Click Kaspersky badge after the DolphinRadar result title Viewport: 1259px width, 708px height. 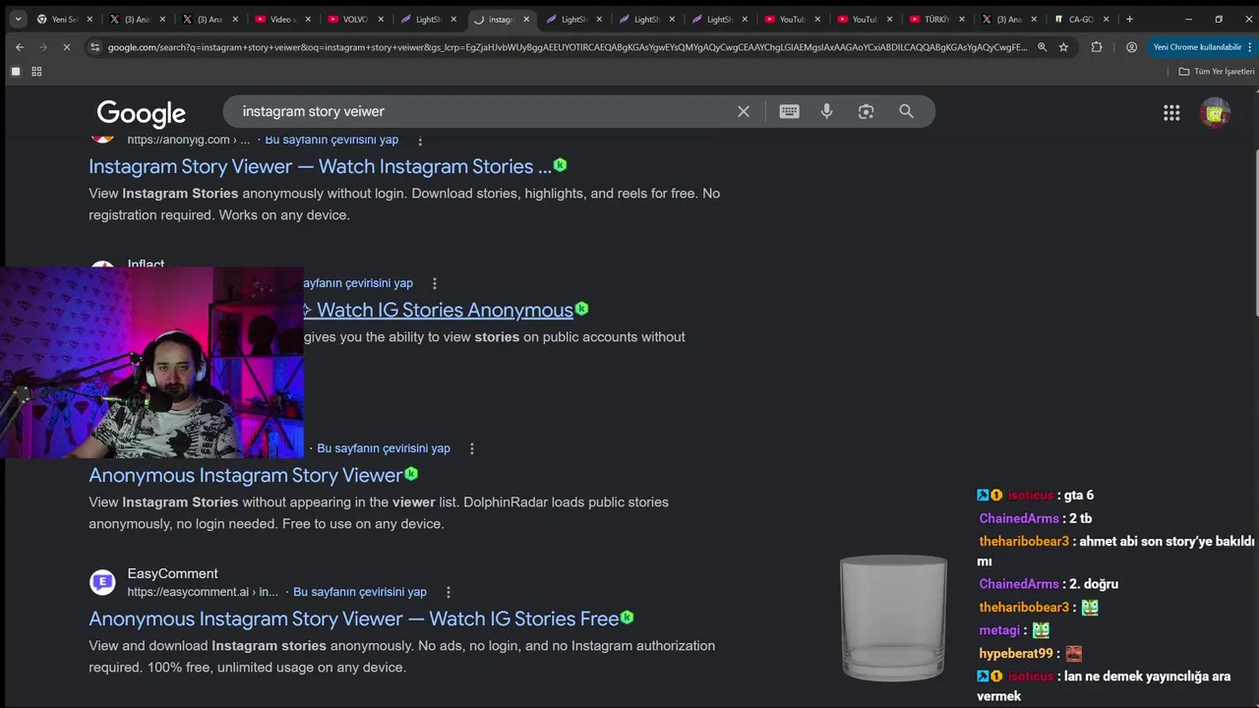click(411, 474)
